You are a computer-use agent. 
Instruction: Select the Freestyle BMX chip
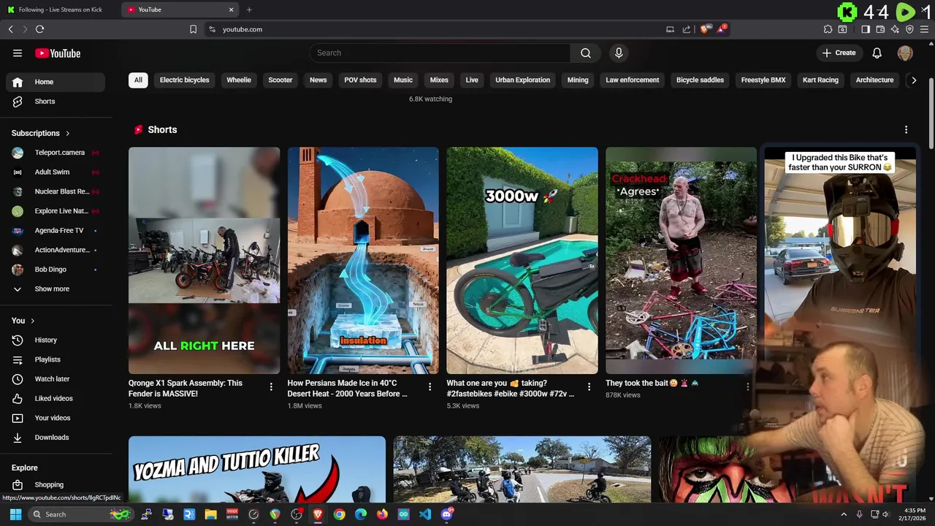(x=763, y=80)
